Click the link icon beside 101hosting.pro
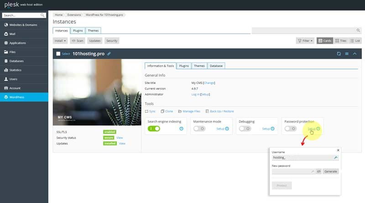The image size is (365, 203). pyautogui.click(x=109, y=54)
